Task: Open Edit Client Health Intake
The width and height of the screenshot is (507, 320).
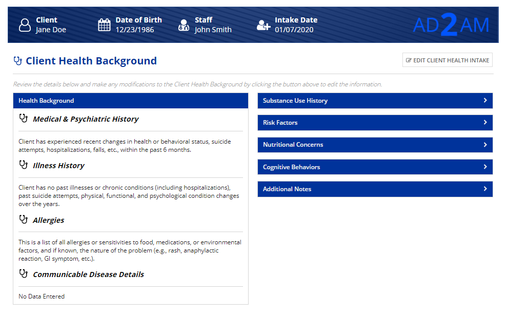Action: pyautogui.click(x=448, y=60)
